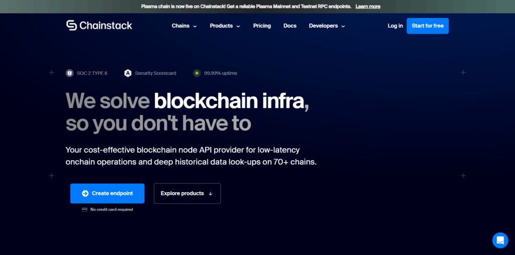This screenshot has height=255, width=515.
Task: Click the Log in link
Action: pos(395,26)
